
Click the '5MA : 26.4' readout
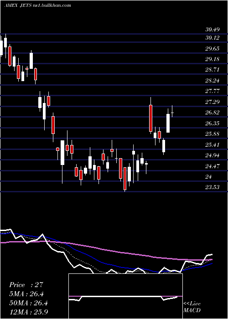click(x=26, y=294)
